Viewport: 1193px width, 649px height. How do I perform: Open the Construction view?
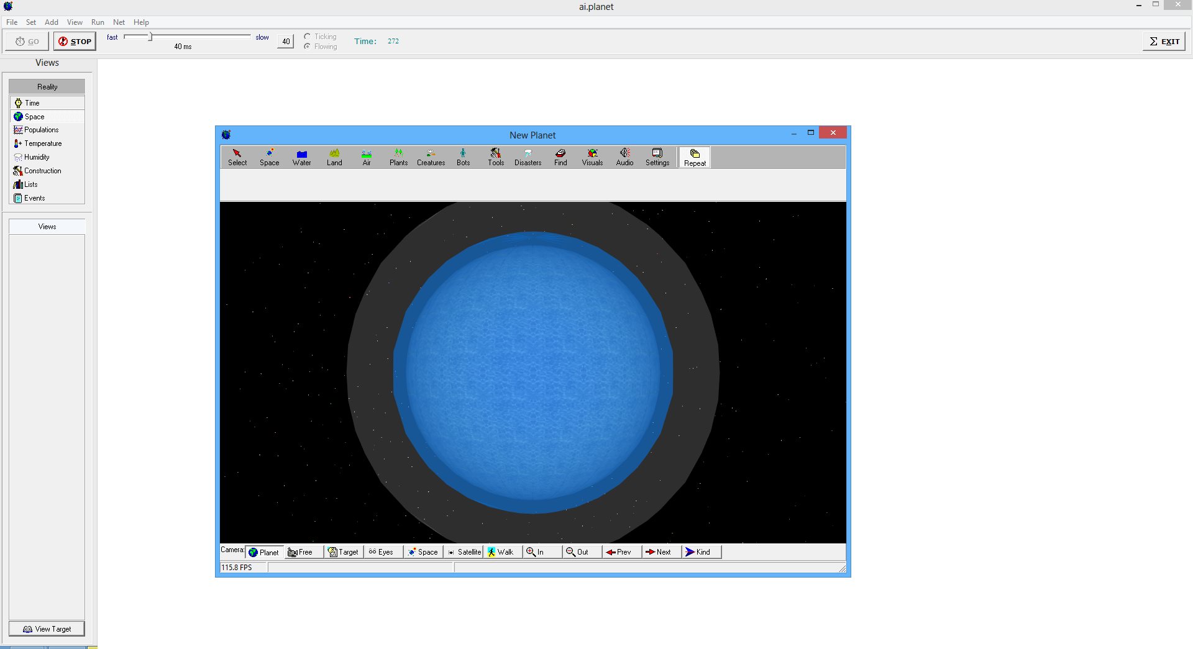coord(47,171)
